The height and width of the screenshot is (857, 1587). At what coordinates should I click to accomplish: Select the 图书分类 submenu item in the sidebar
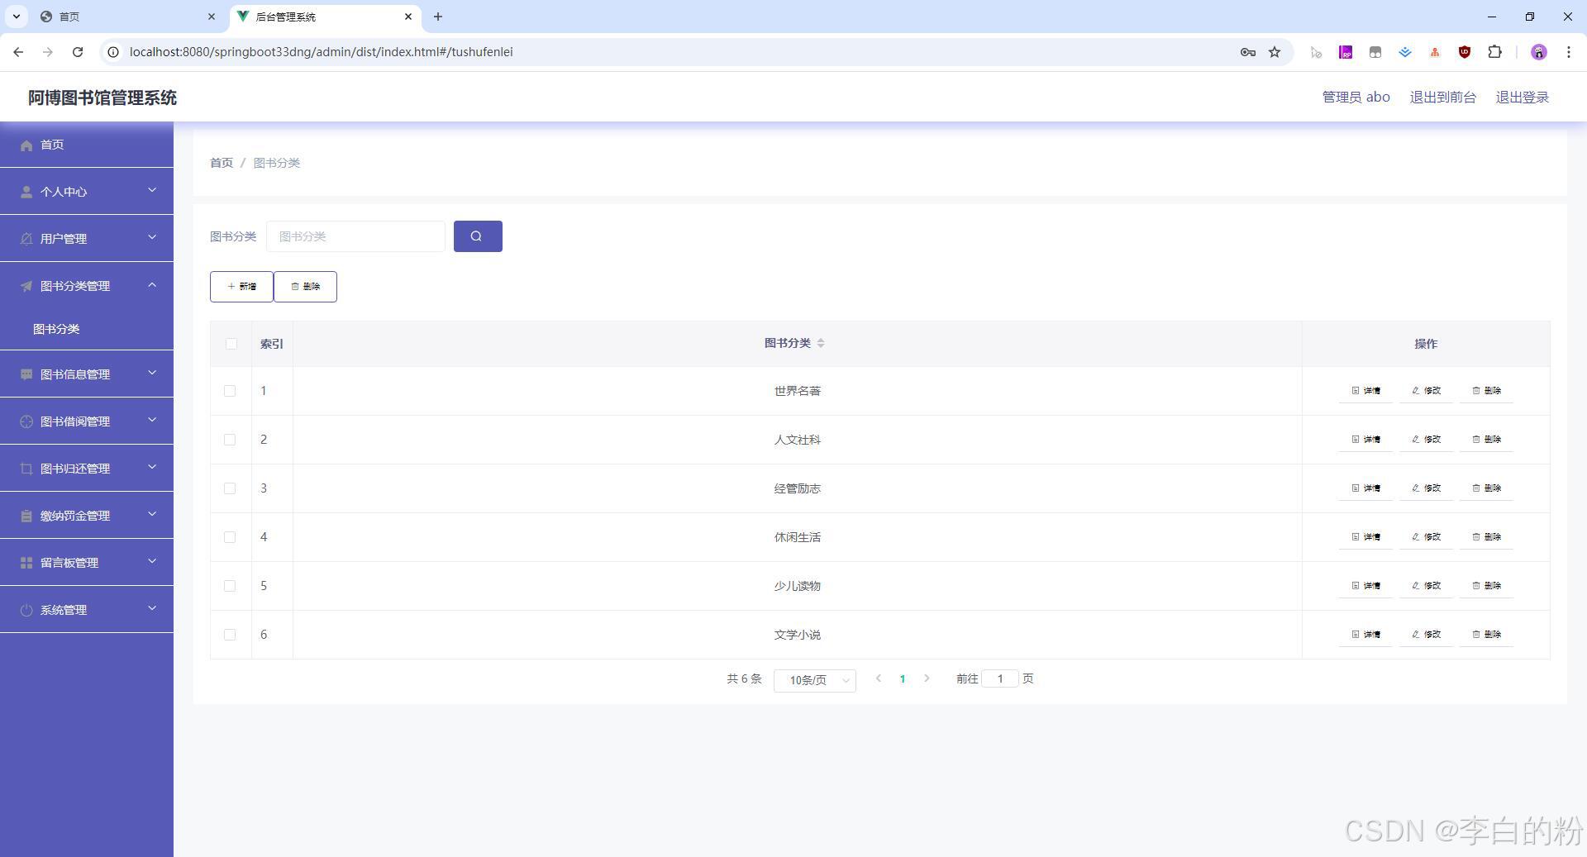(87, 329)
